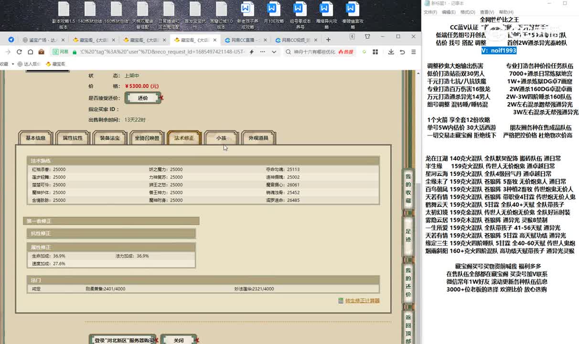Click the price ¥5300.00 text

(141, 86)
